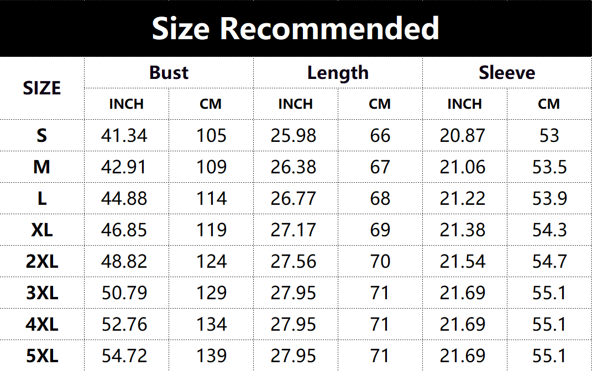Click the 114 bust cm cell
This screenshot has width=592, height=371.
click(212, 198)
